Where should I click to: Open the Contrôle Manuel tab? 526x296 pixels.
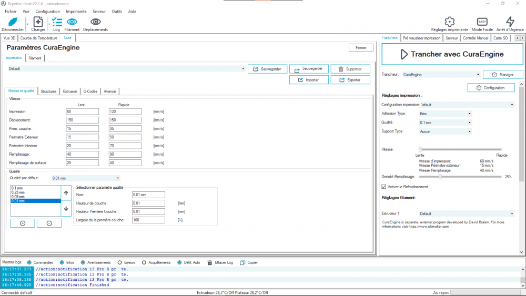click(x=476, y=38)
